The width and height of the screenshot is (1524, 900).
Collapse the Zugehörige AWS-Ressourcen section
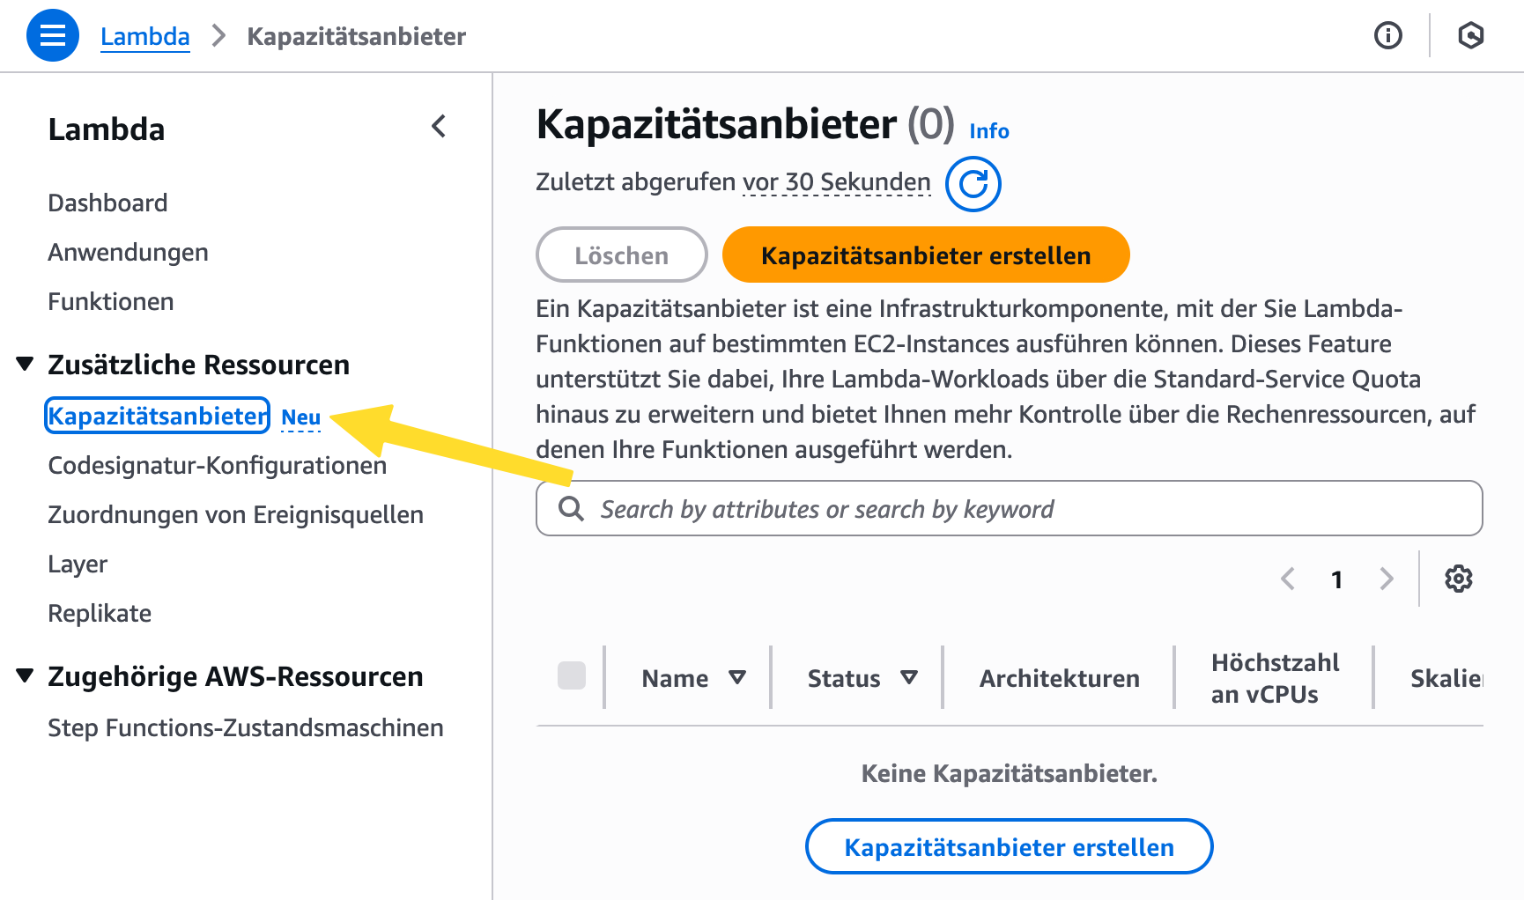[x=26, y=675]
